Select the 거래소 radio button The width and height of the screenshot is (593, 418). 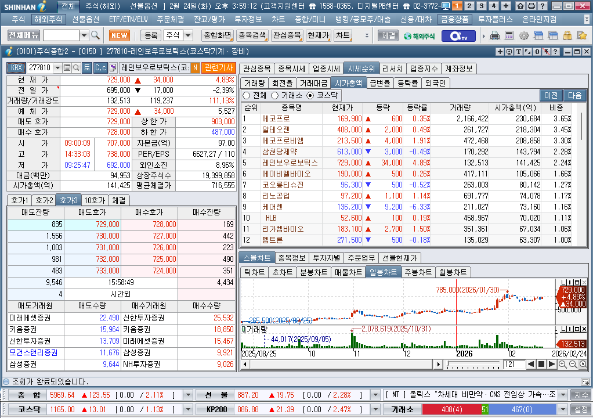(274, 95)
